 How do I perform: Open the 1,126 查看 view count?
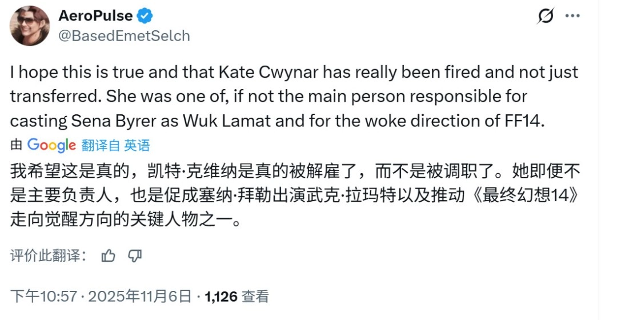237,296
